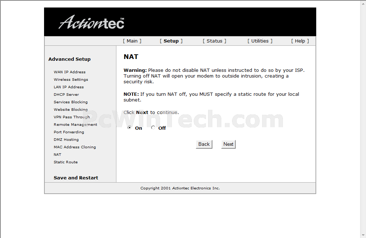This screenshot has width=366, height=238.
Task: Click the Advanced Setup heading
Action: (69, 59)
